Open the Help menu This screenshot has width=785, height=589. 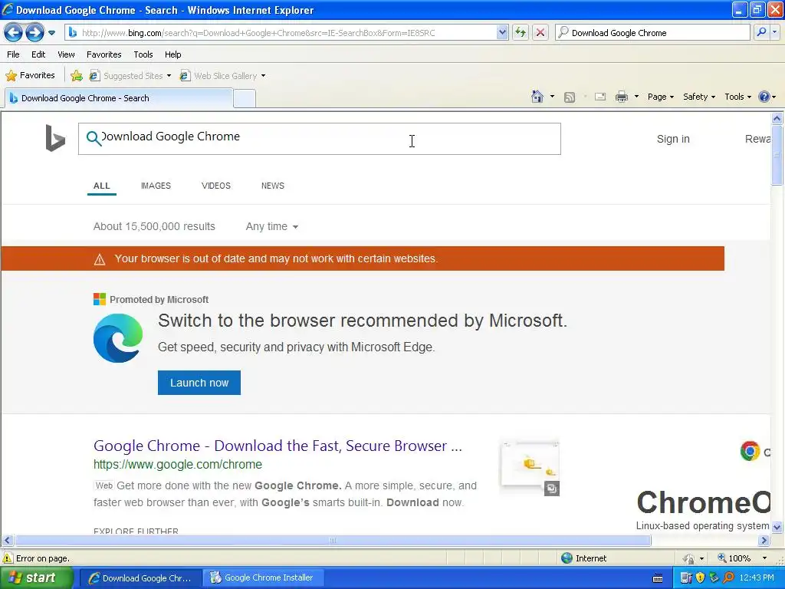(172, 54)
